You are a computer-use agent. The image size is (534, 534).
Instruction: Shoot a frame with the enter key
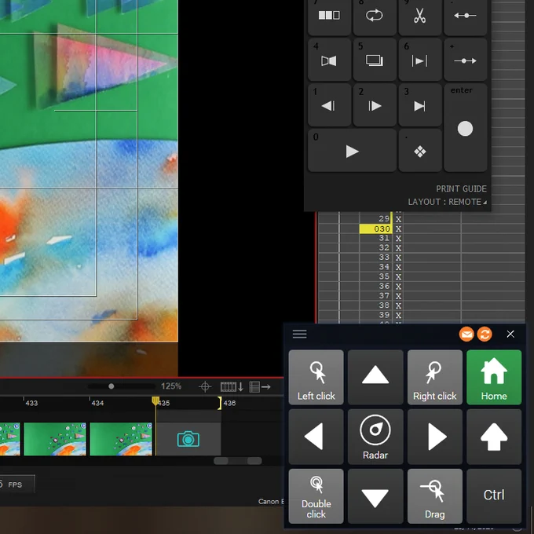point(465,128)
